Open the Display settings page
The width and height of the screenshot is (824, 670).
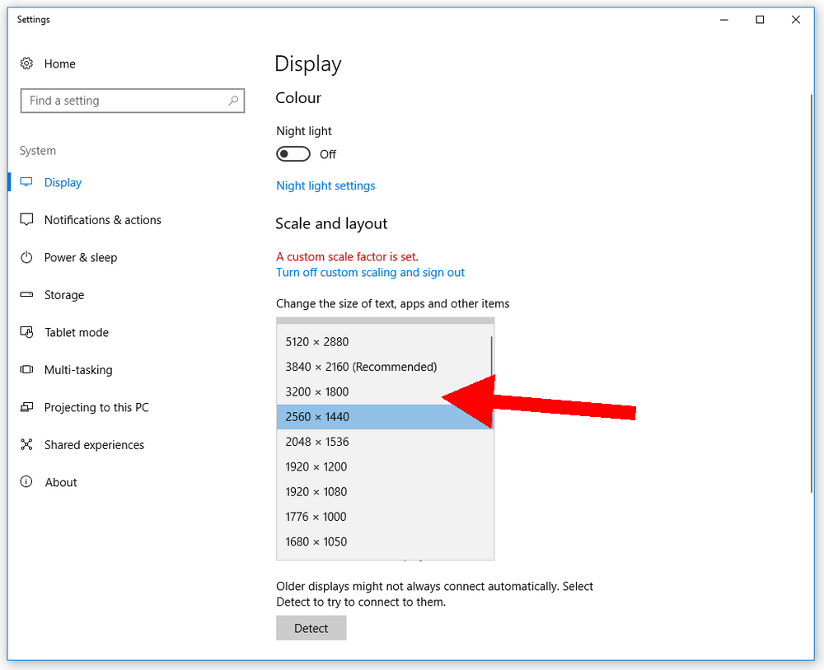point(63,182)
